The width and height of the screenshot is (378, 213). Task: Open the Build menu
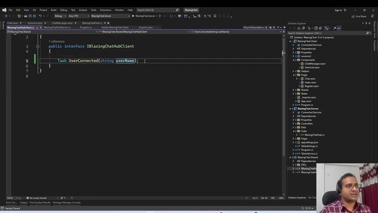pos(54,10)
